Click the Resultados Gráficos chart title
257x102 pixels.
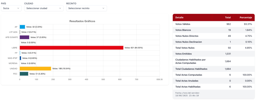click(x=82, y=21)
